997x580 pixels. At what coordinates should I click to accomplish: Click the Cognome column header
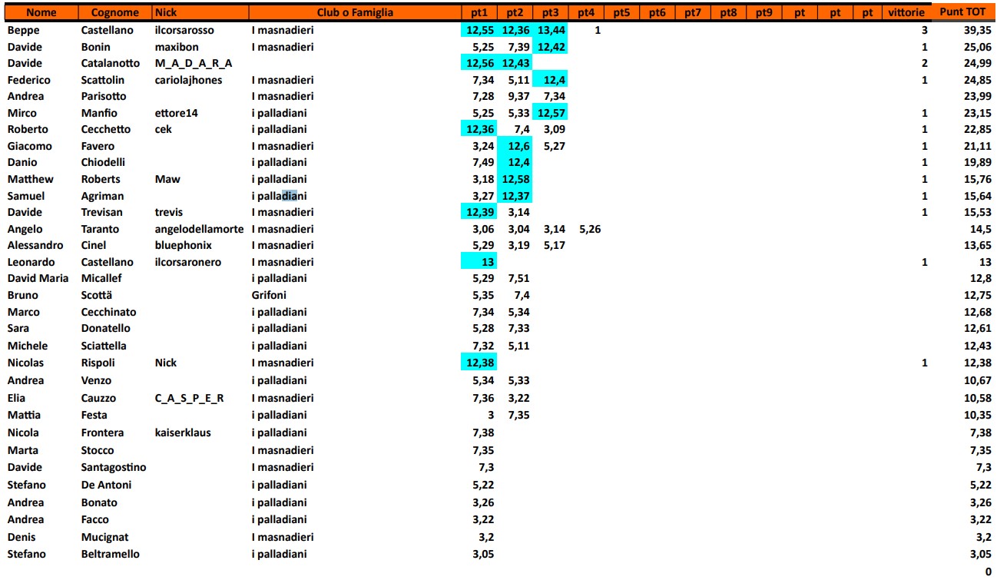click(115, 12)
